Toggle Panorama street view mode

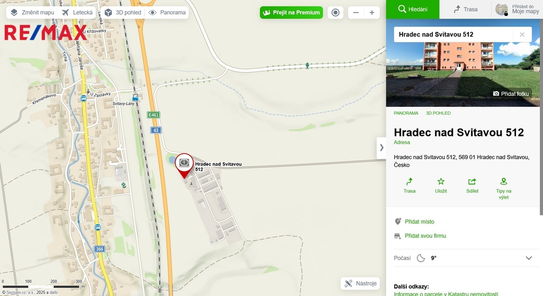click(x=167, y=13)
